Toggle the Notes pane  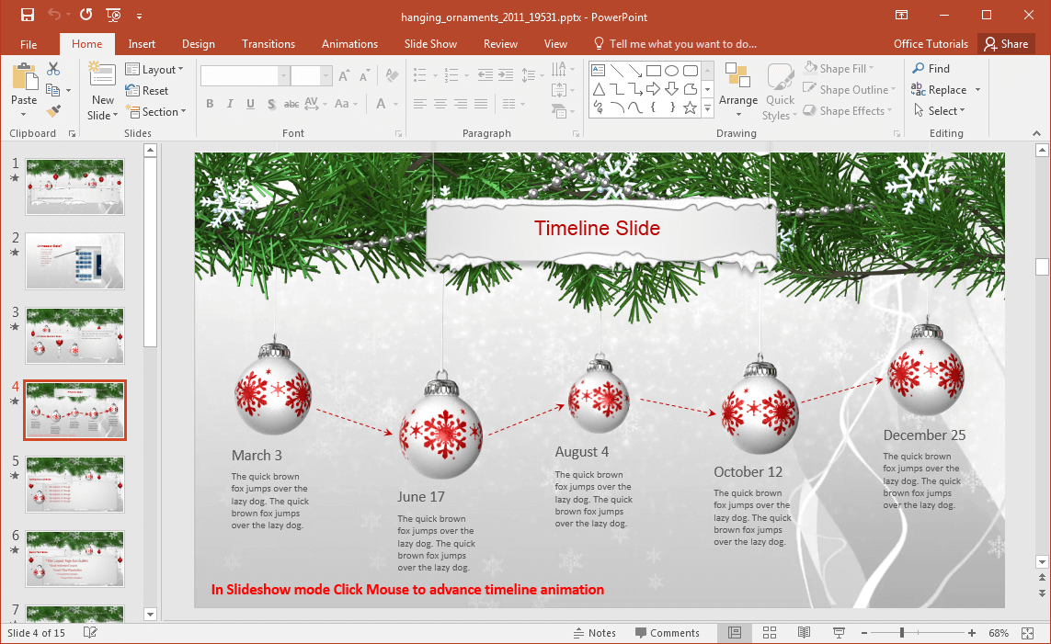pyautogui.click(x=595, y=633)
